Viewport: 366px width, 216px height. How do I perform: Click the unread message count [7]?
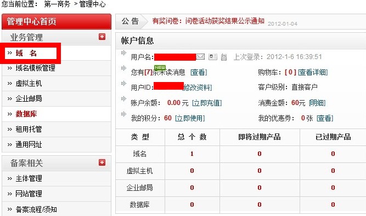(x=148, y=72)
